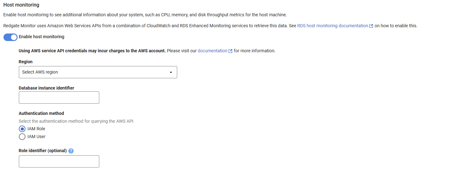
Task: Focus the Database instance identifier field
Action: tap(59, 98)
